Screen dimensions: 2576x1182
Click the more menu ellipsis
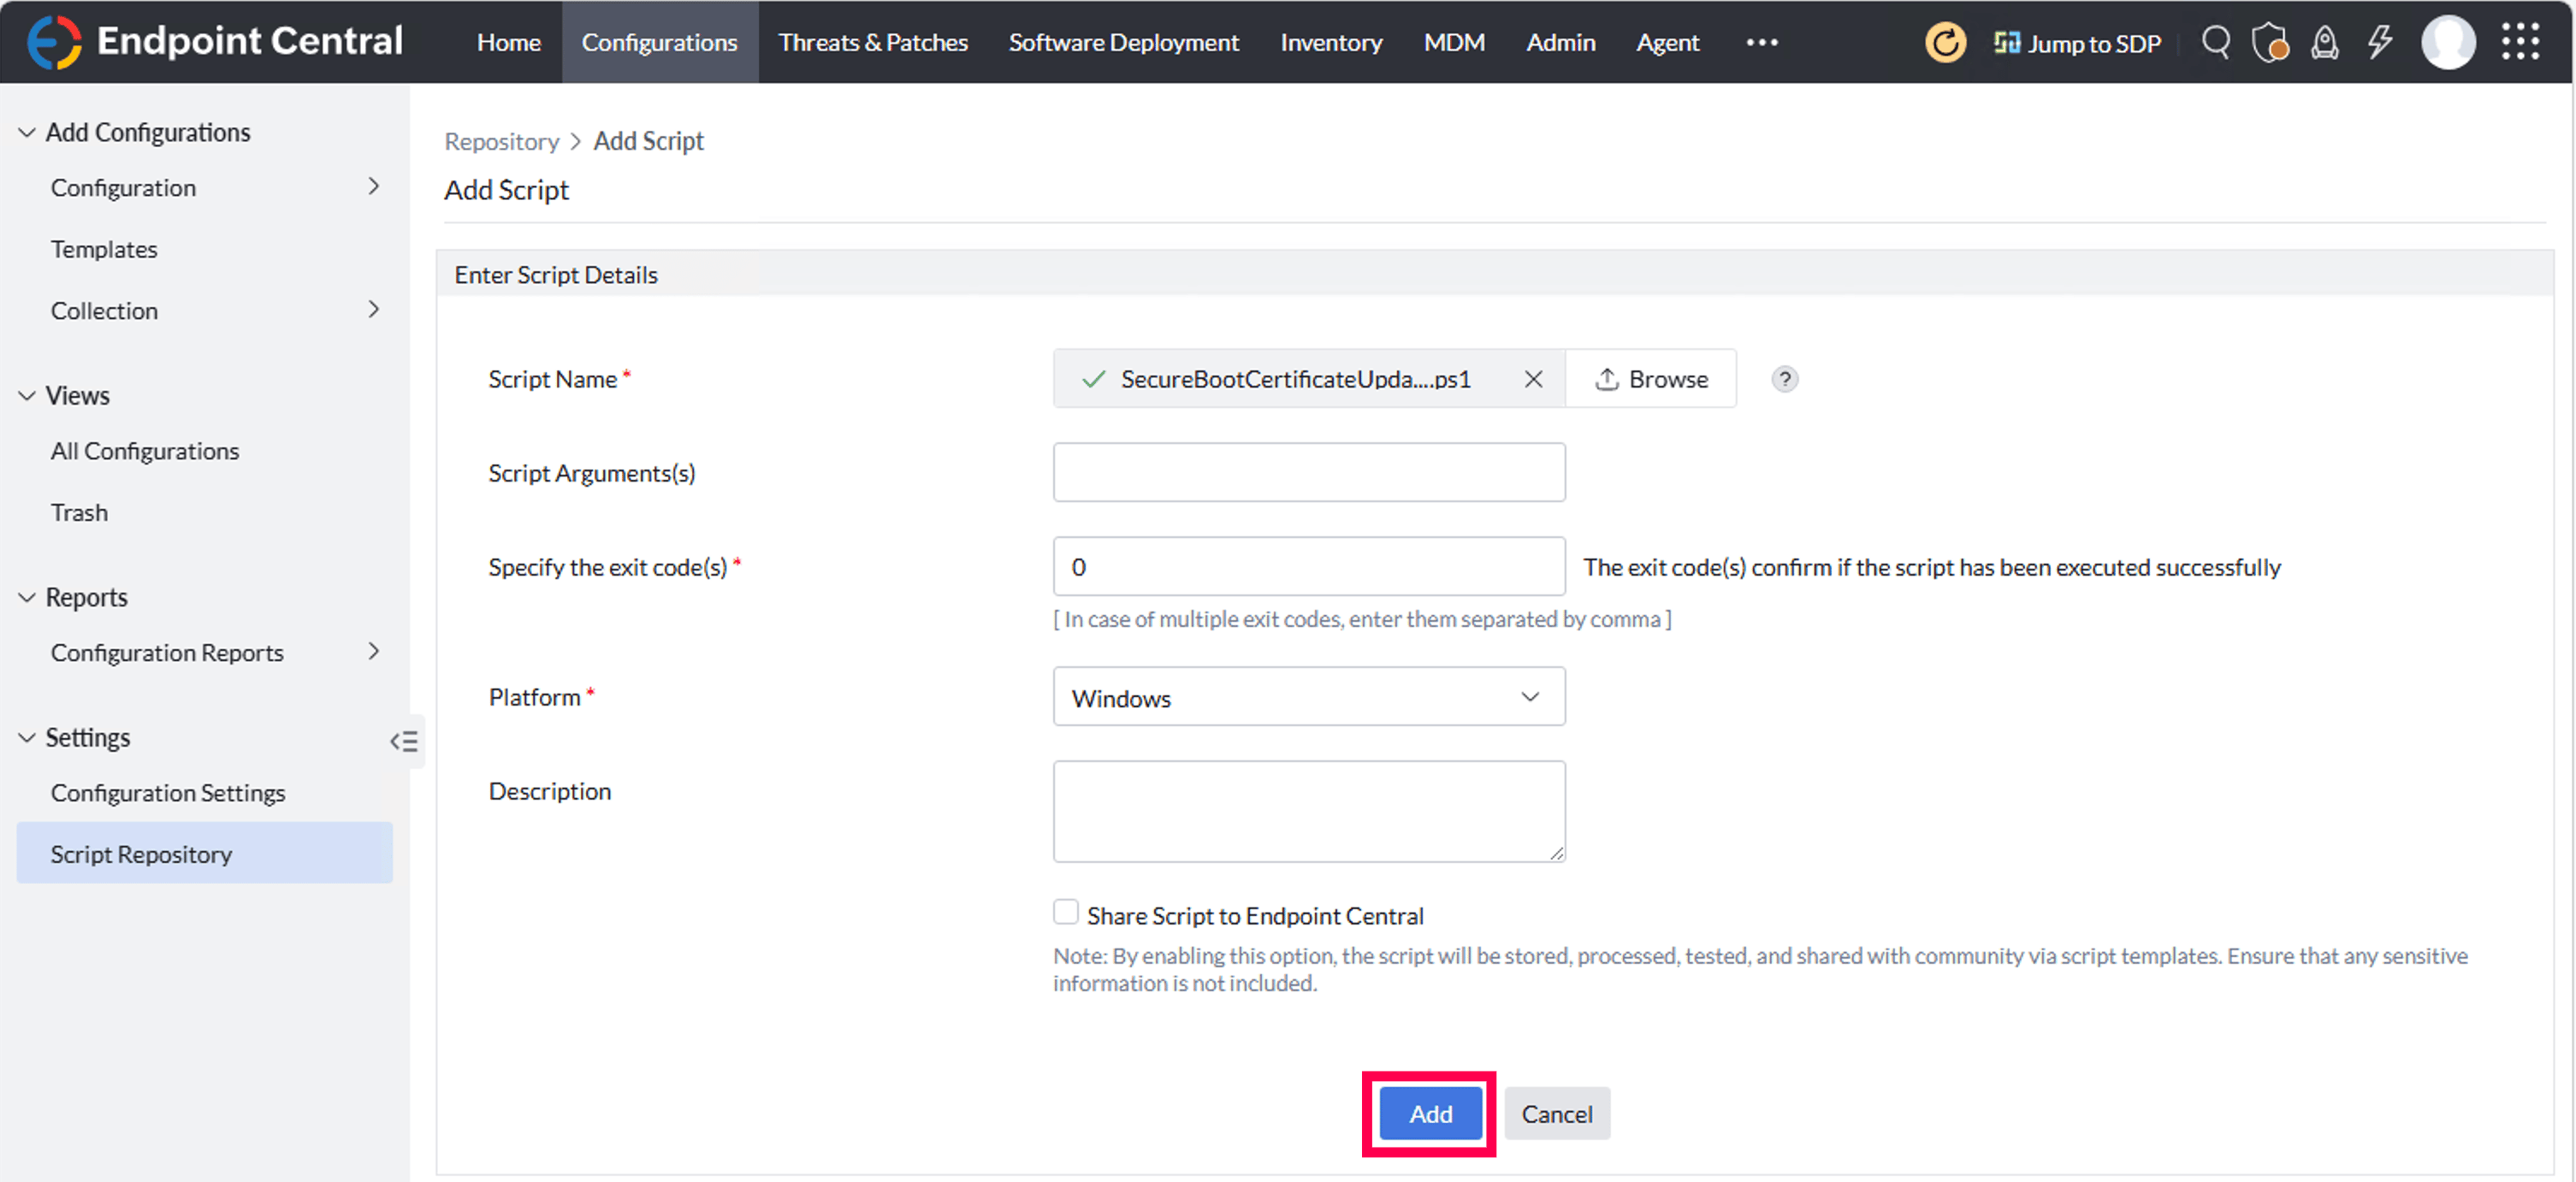pyautogui.click(x=1762, y=43)
